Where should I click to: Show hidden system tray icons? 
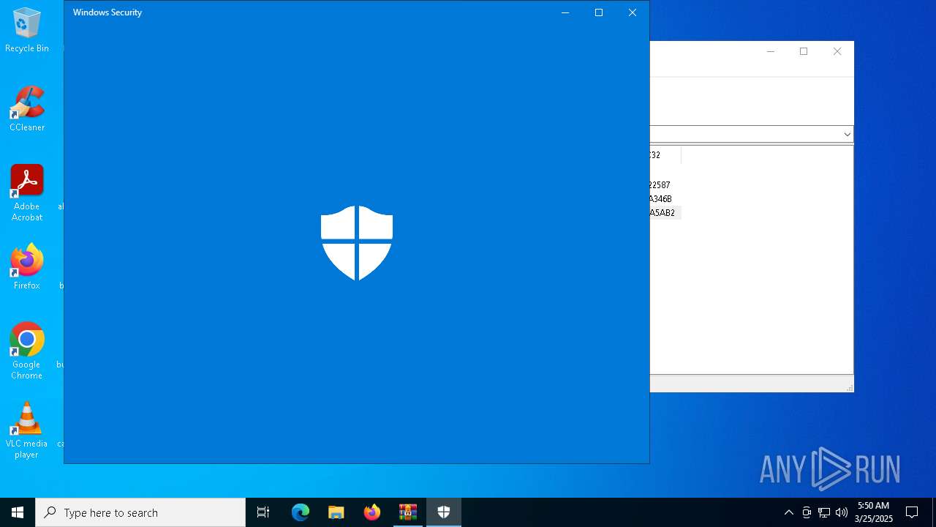[x=788, y=512]
